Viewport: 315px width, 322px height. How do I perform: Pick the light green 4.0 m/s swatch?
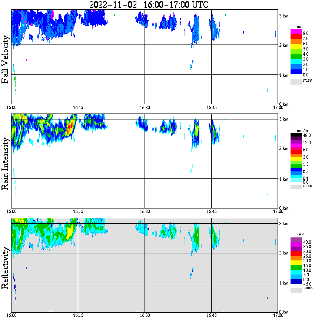coord(296,52)
